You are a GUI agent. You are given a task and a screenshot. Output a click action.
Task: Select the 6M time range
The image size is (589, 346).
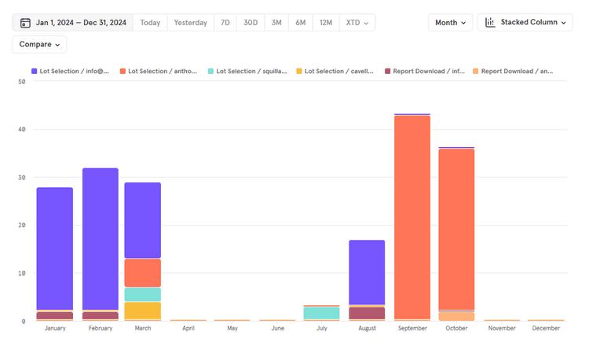(301, 23)
